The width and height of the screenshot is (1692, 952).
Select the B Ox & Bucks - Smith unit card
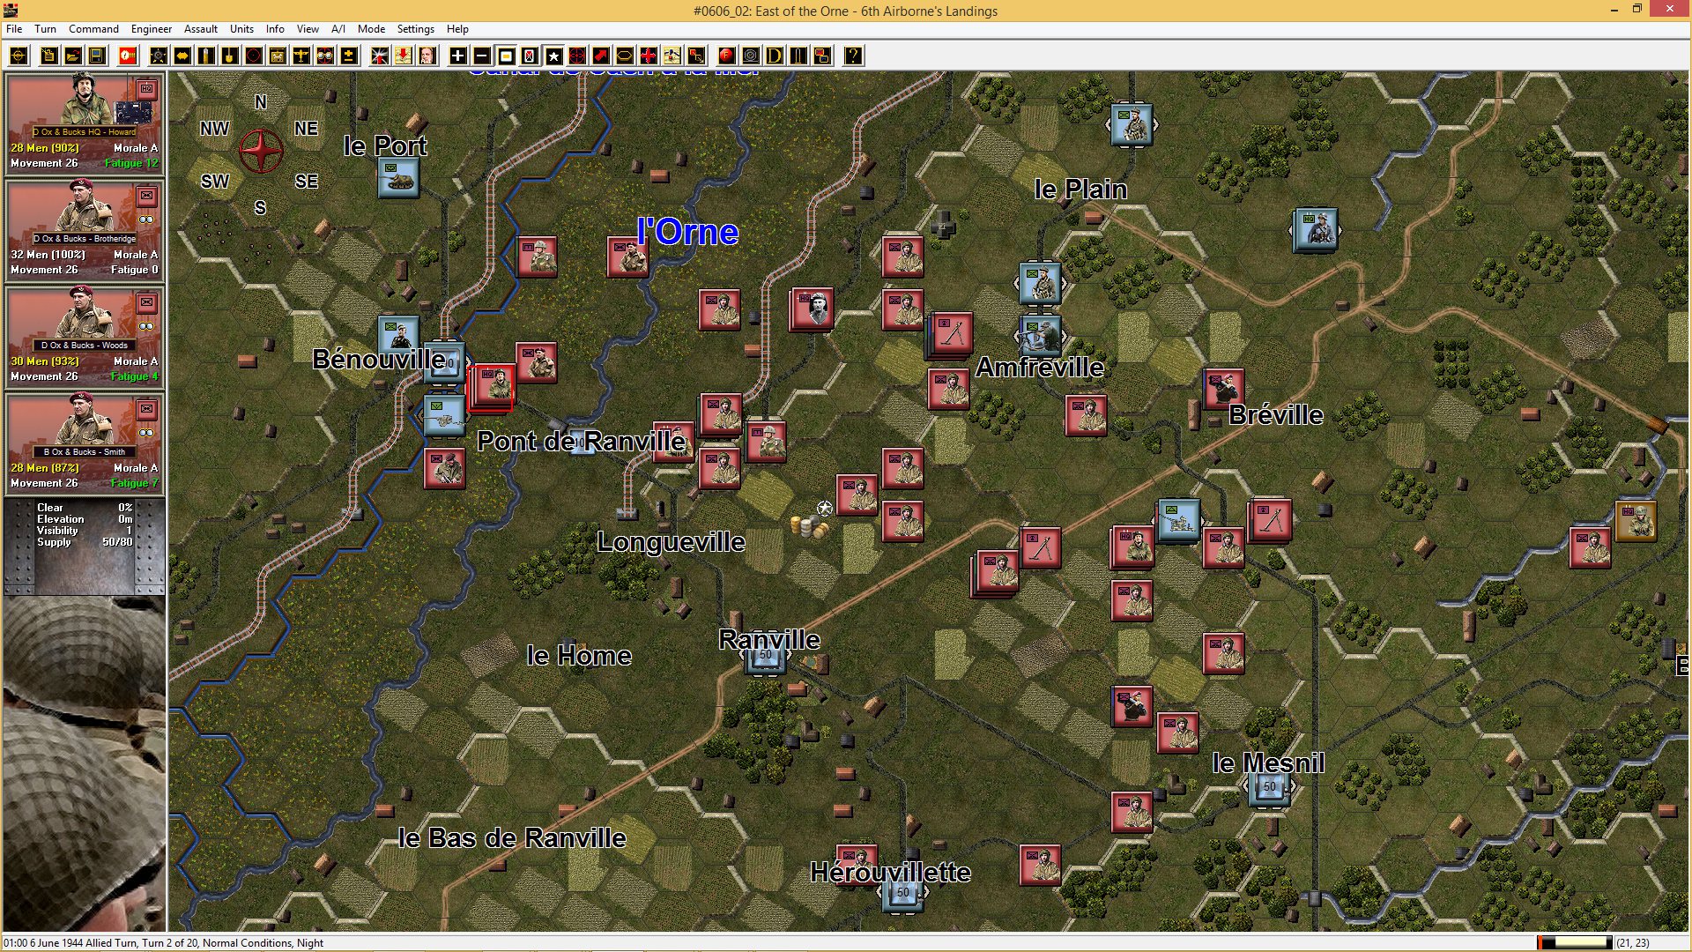point(85,443)
